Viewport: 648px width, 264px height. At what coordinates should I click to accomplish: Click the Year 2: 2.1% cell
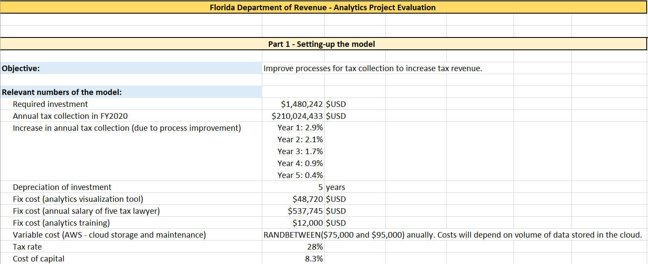pos(300,140)
